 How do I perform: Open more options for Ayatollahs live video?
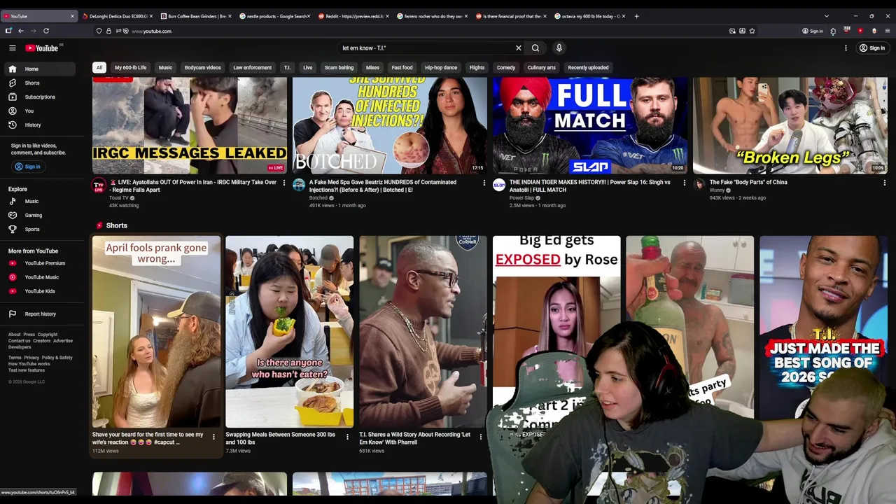(x=283, y=183)
